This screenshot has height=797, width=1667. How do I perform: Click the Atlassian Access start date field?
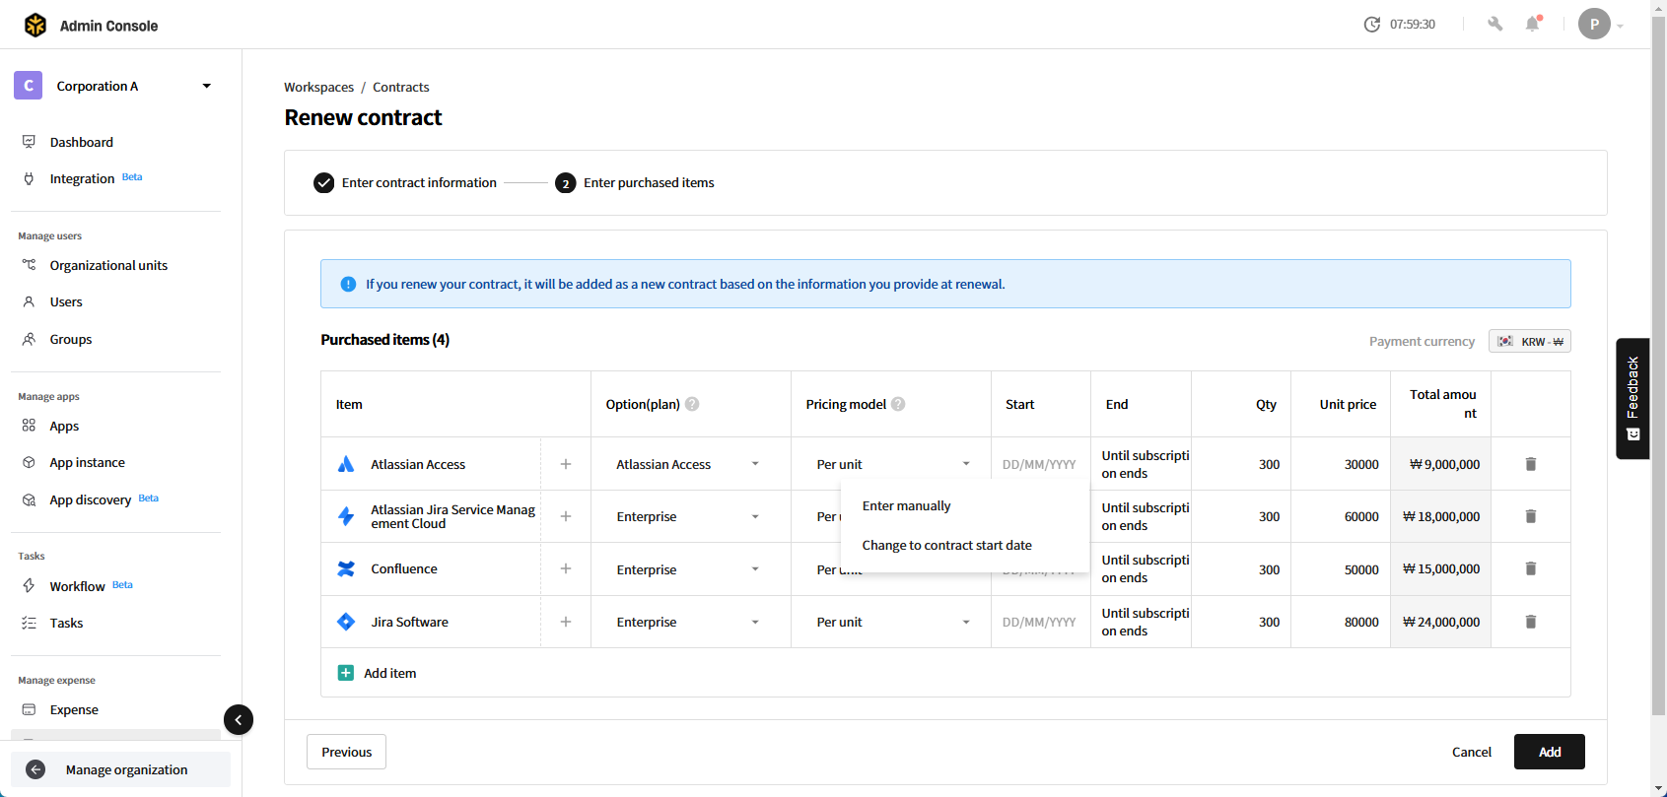click(x=1040, y=464)
